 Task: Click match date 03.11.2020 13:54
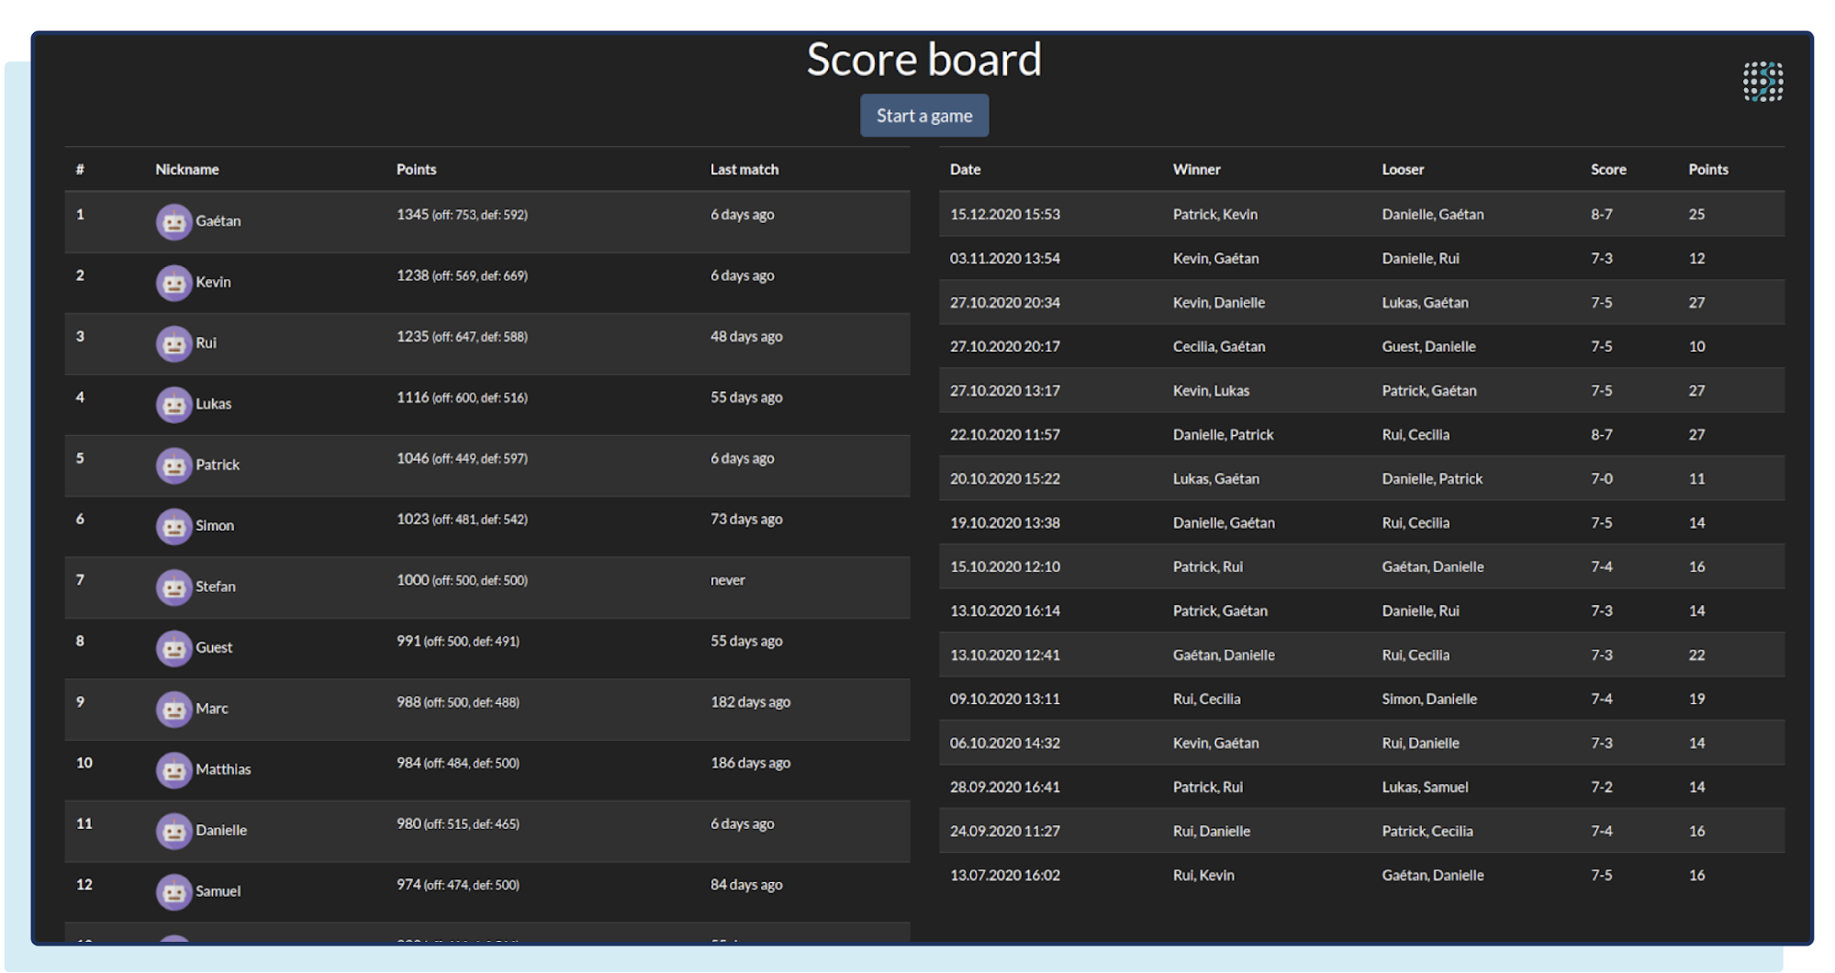1004,258
